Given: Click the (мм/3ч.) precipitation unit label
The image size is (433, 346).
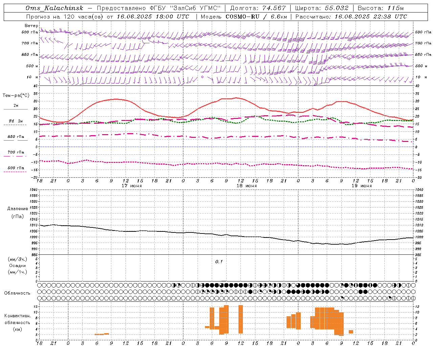Looking at the screenshot, I should click(18, 259).
